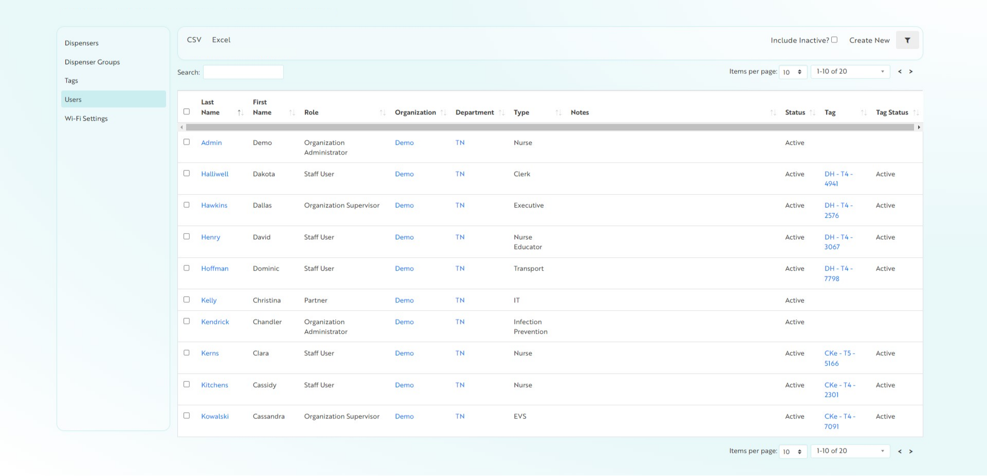Select the Halliwell row checkbox

pos(187,173)
